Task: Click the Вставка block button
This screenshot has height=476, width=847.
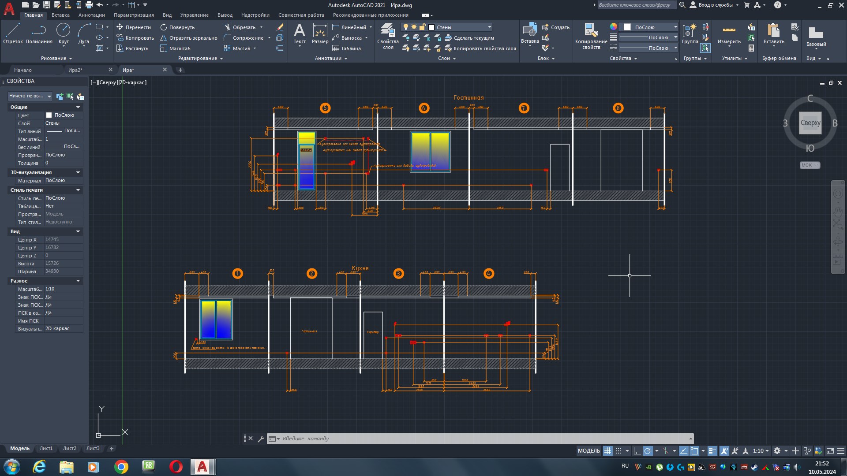Action: click(x=530, y=33)
